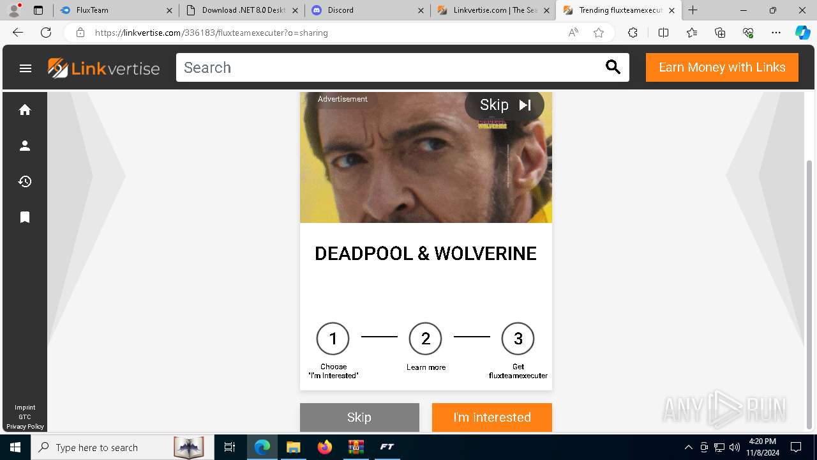The width and height of the screenshot is (817, 460).
Task: View site information lock icon
Action: (80, 33)
